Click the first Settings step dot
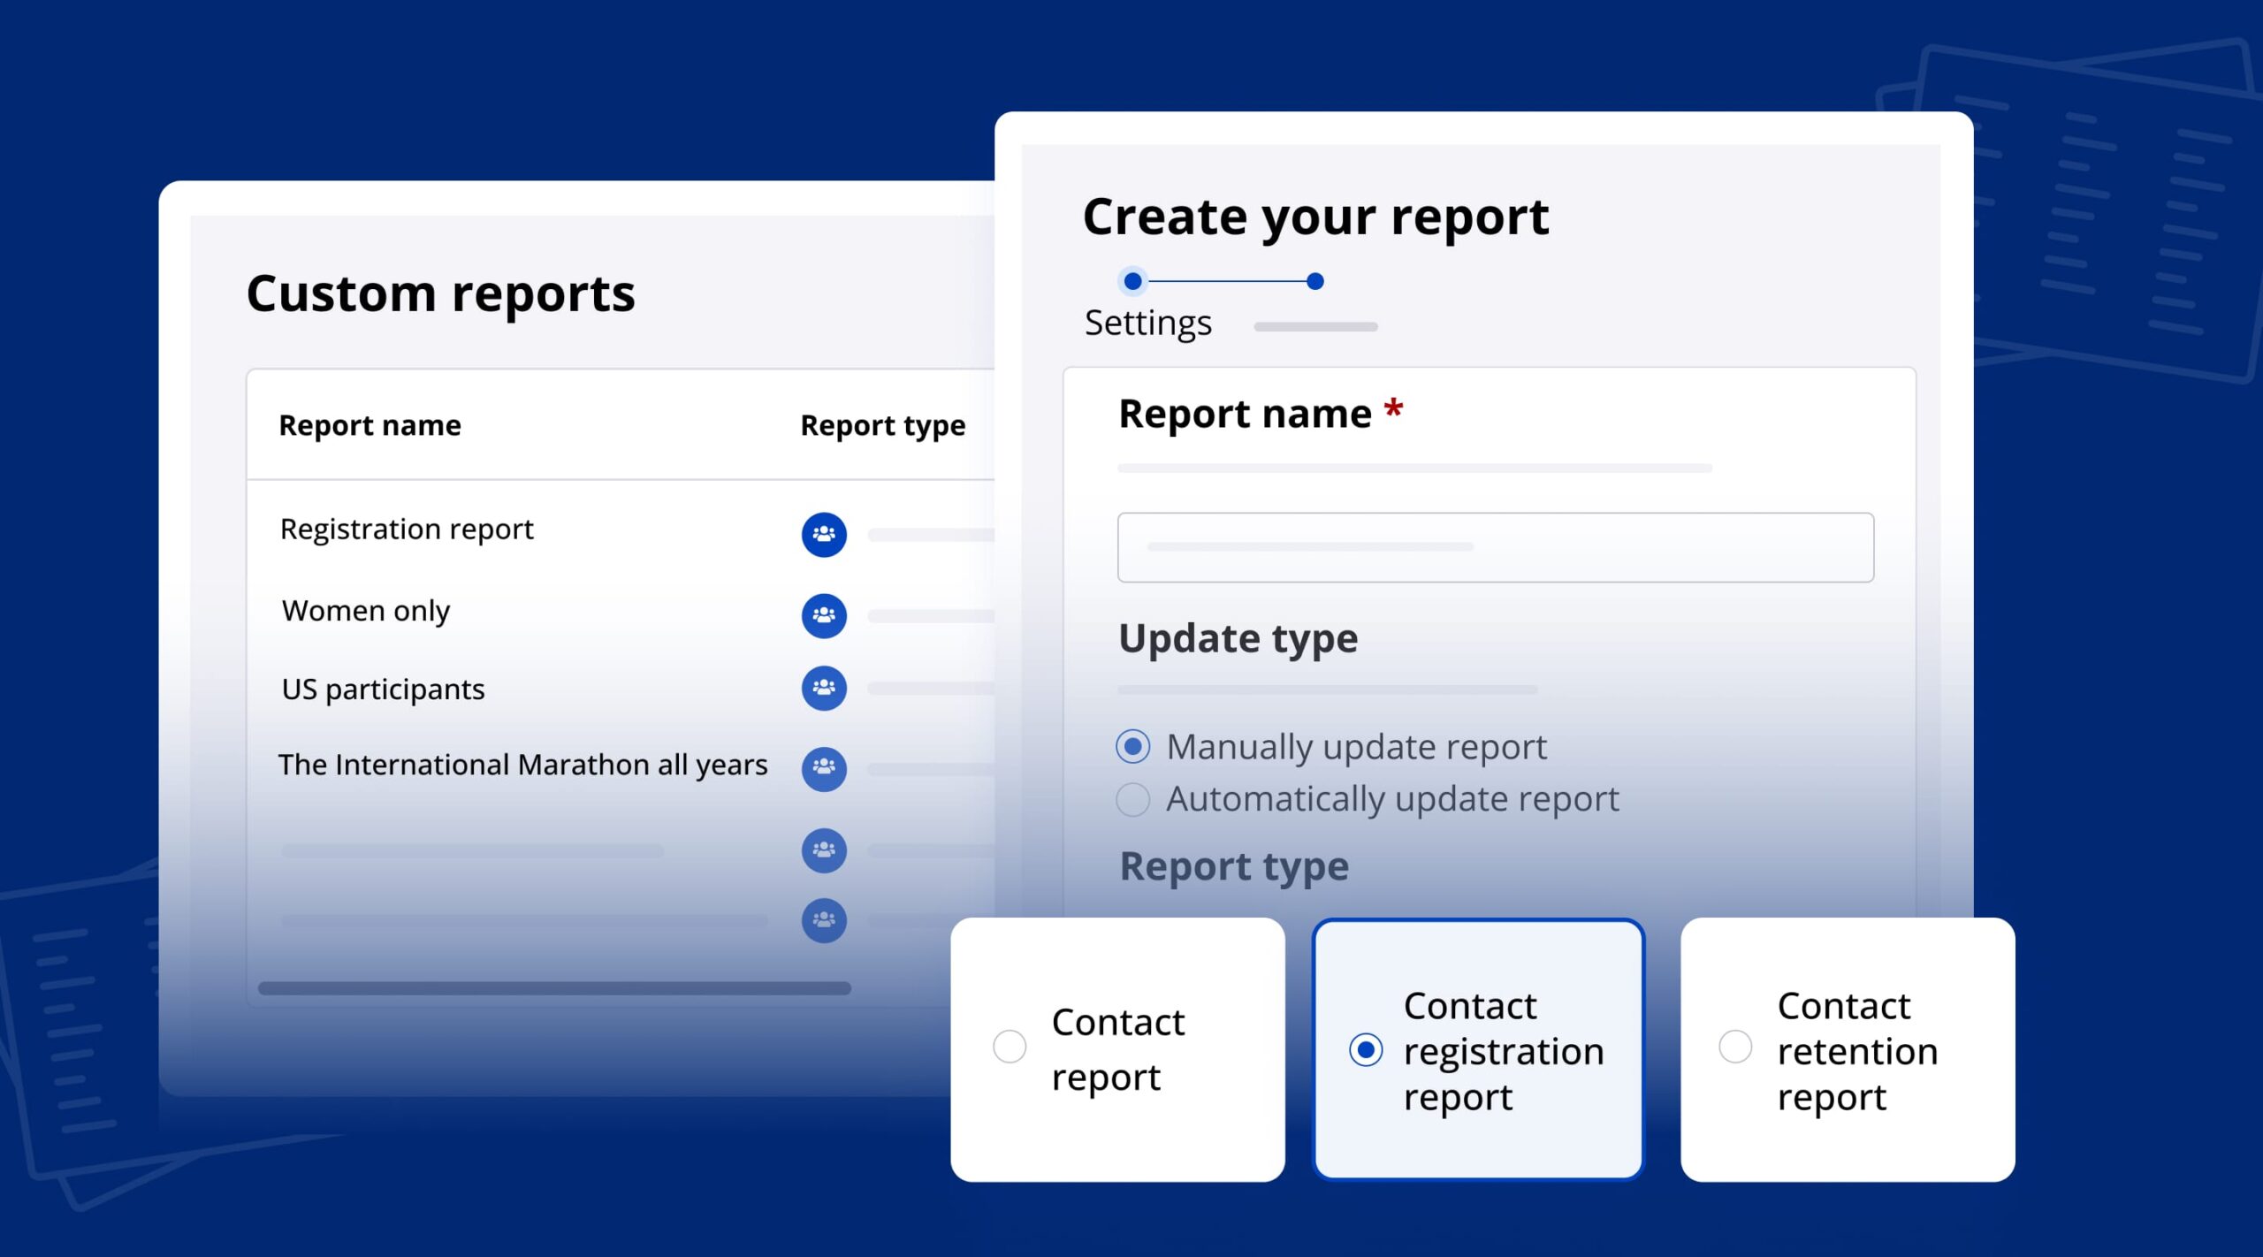This screenshot has width=2263, height=1257. [1132, 281]
